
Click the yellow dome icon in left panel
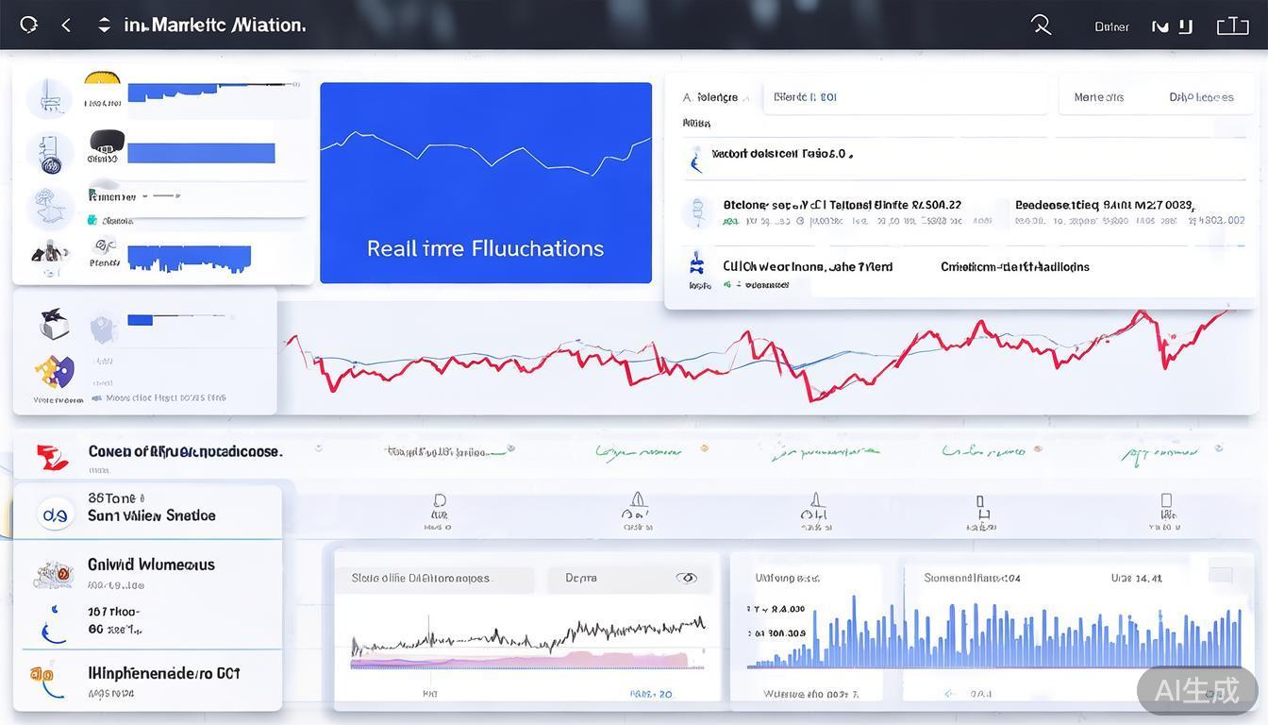tap(102, 81)
